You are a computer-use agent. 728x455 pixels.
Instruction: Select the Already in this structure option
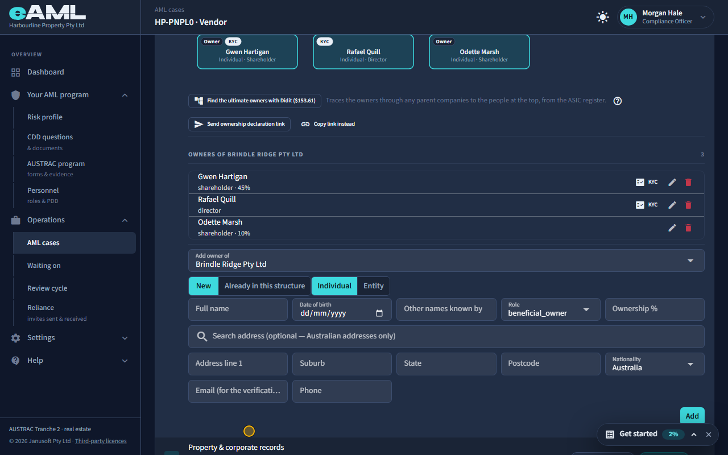coord(264,286)
